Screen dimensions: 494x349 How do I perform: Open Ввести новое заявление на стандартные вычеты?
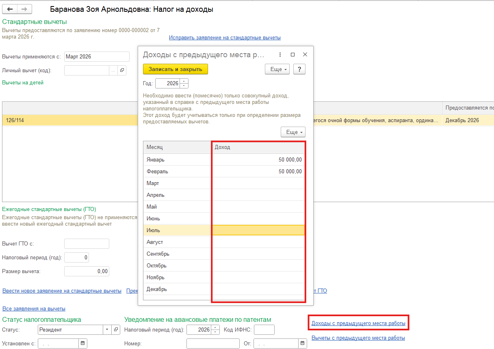click(62, 291)
